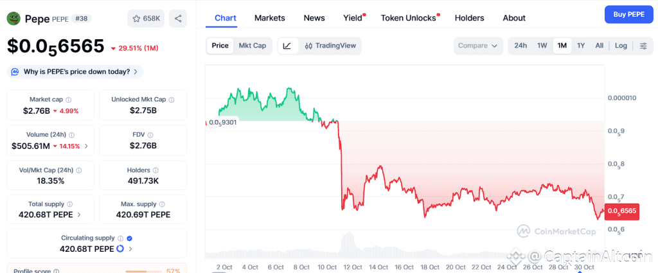The height and width of the screenshot is (273, 658).
Task: Switch to Token Unlocks tab
Action: (409, 18)
